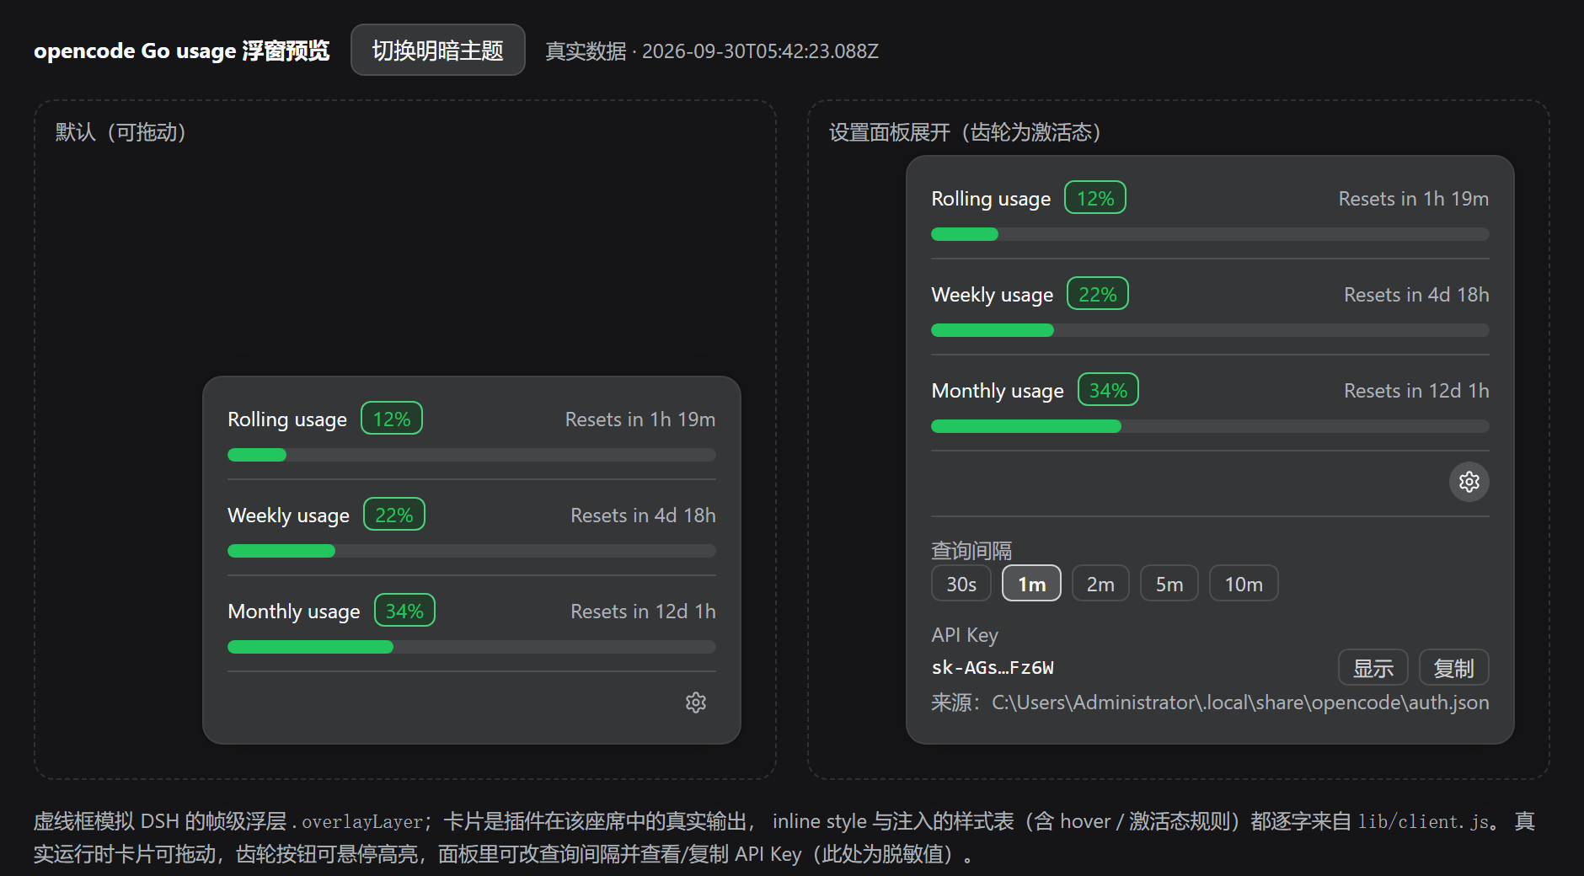The image size is (1584, 876).
Task: Click "Resets in 1h 19m" in settings card
Action: coord(1414,199)
